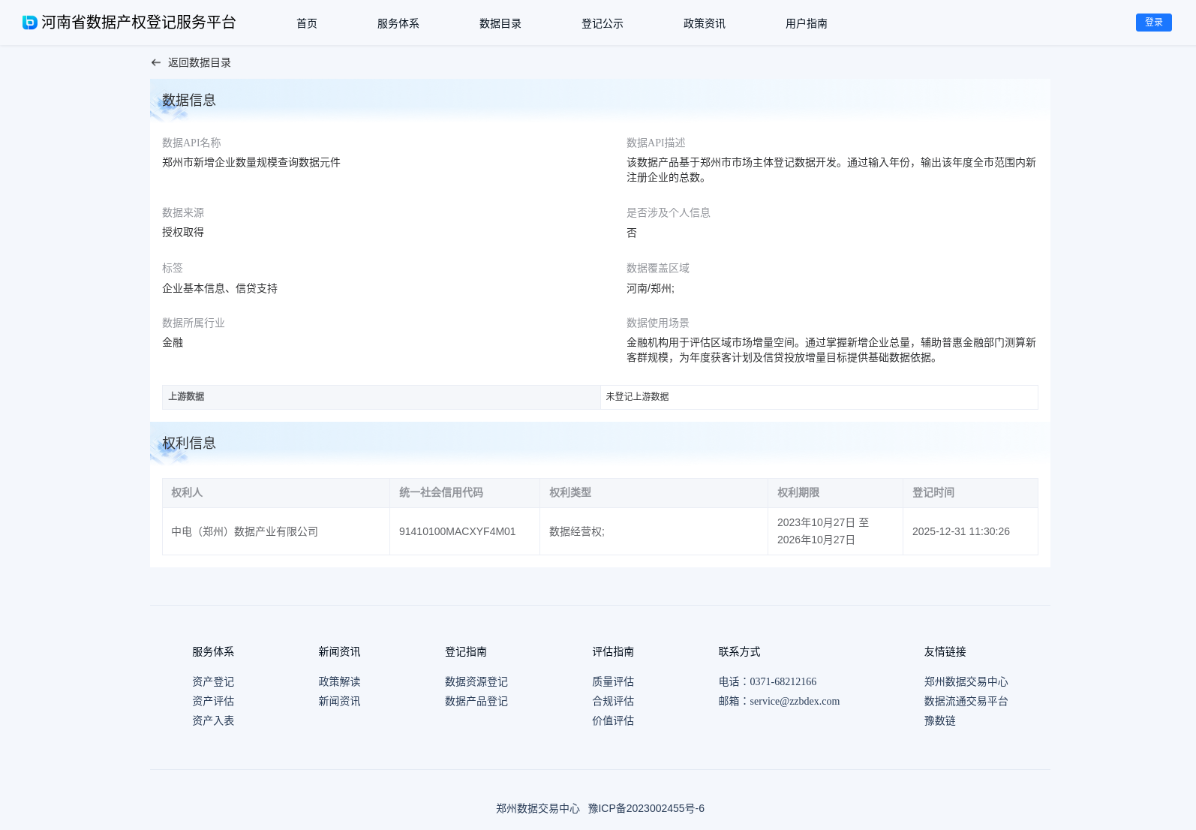Open 用户指南 navigation item
1196x830 pixels.
coord(807,23)
